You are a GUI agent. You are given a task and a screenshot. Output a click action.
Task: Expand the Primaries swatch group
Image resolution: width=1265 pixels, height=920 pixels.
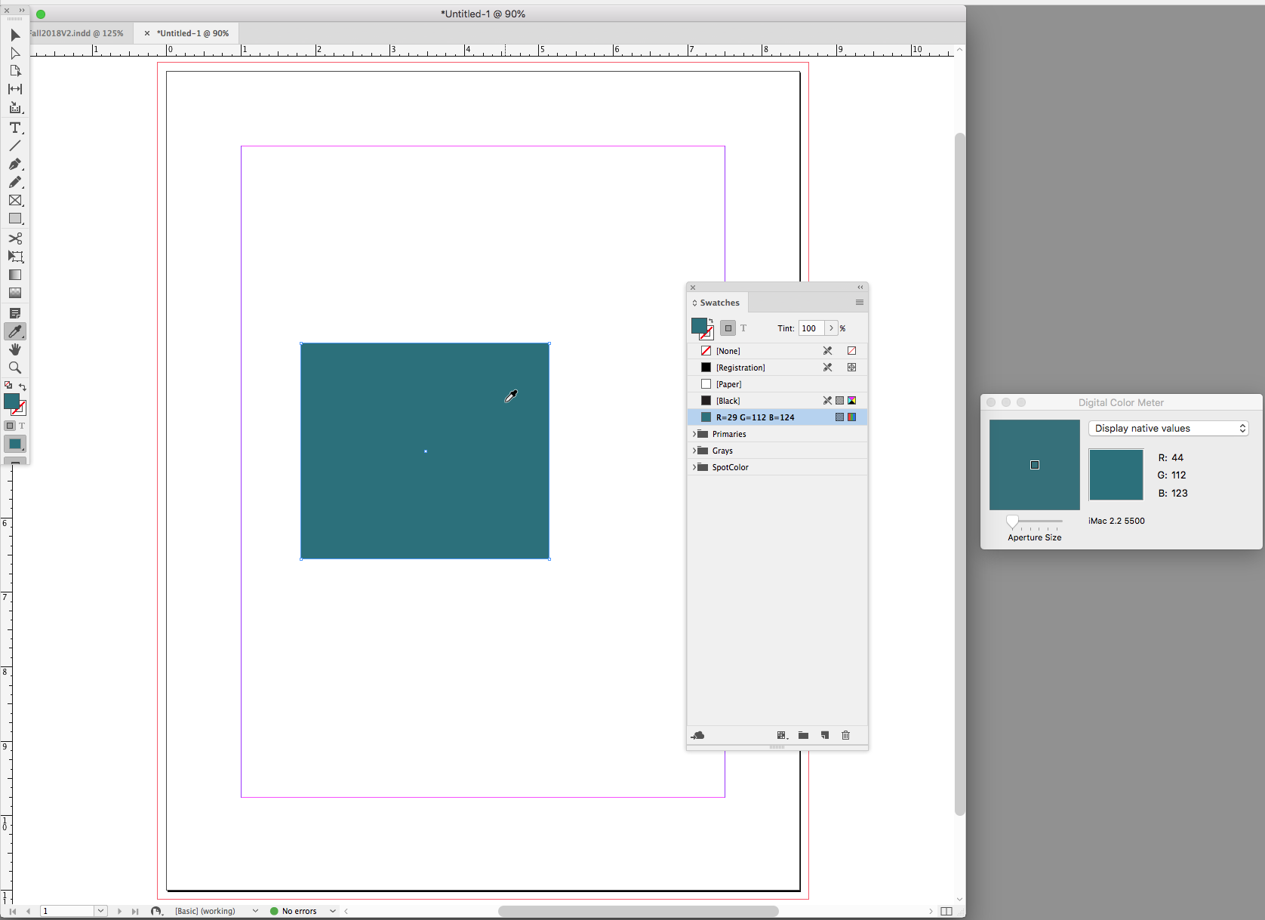695,434
